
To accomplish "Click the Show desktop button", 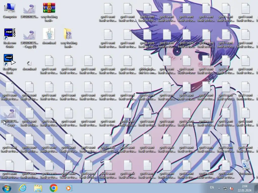I will tap(256, 188).
